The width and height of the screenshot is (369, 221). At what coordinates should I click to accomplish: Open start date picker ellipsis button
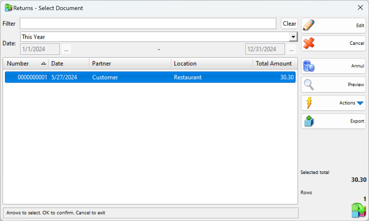pyautogui.click(x=66, y=49)
